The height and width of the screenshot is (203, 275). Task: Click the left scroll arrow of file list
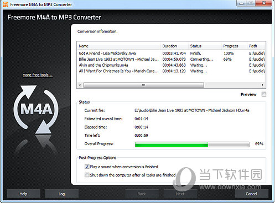click(x=80, y=85)
